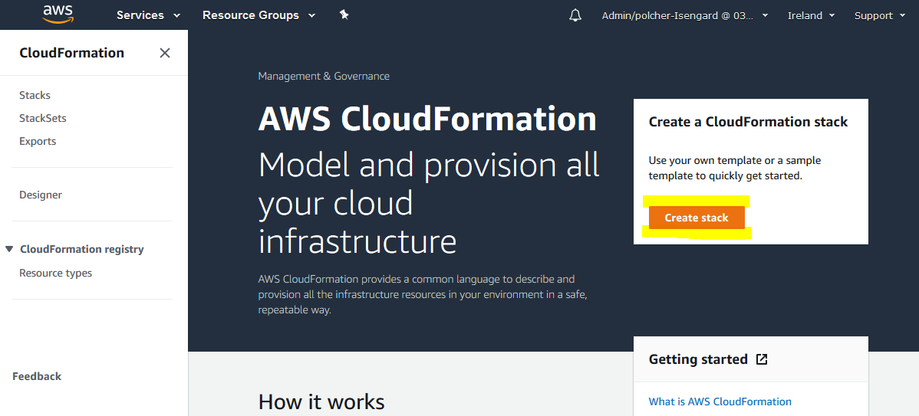Open the Admin/polcher-Isengard account menu
The width and height of the screenshot is (919, 416).
point(684,16)
